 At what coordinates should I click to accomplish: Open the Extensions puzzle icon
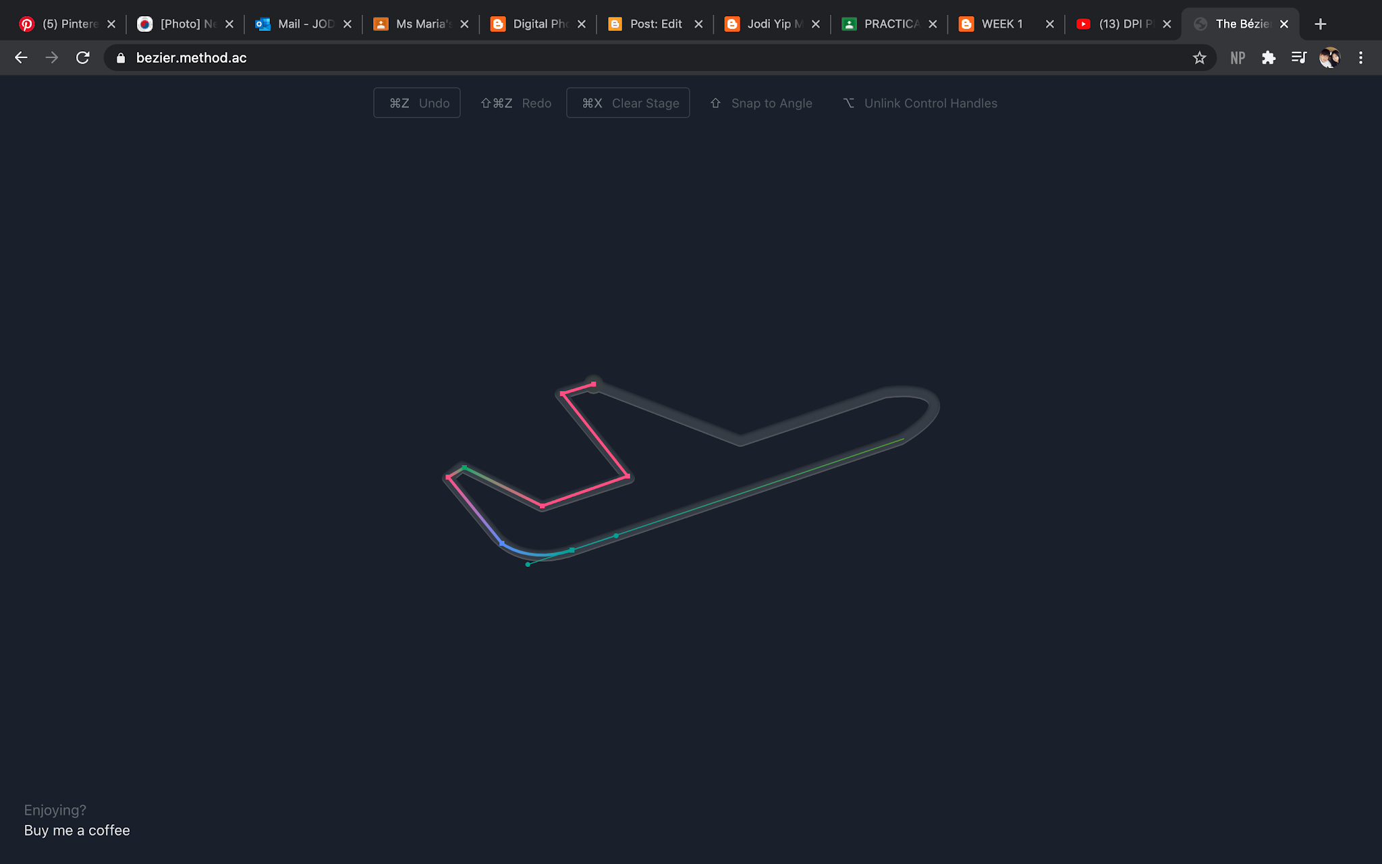1269,58
